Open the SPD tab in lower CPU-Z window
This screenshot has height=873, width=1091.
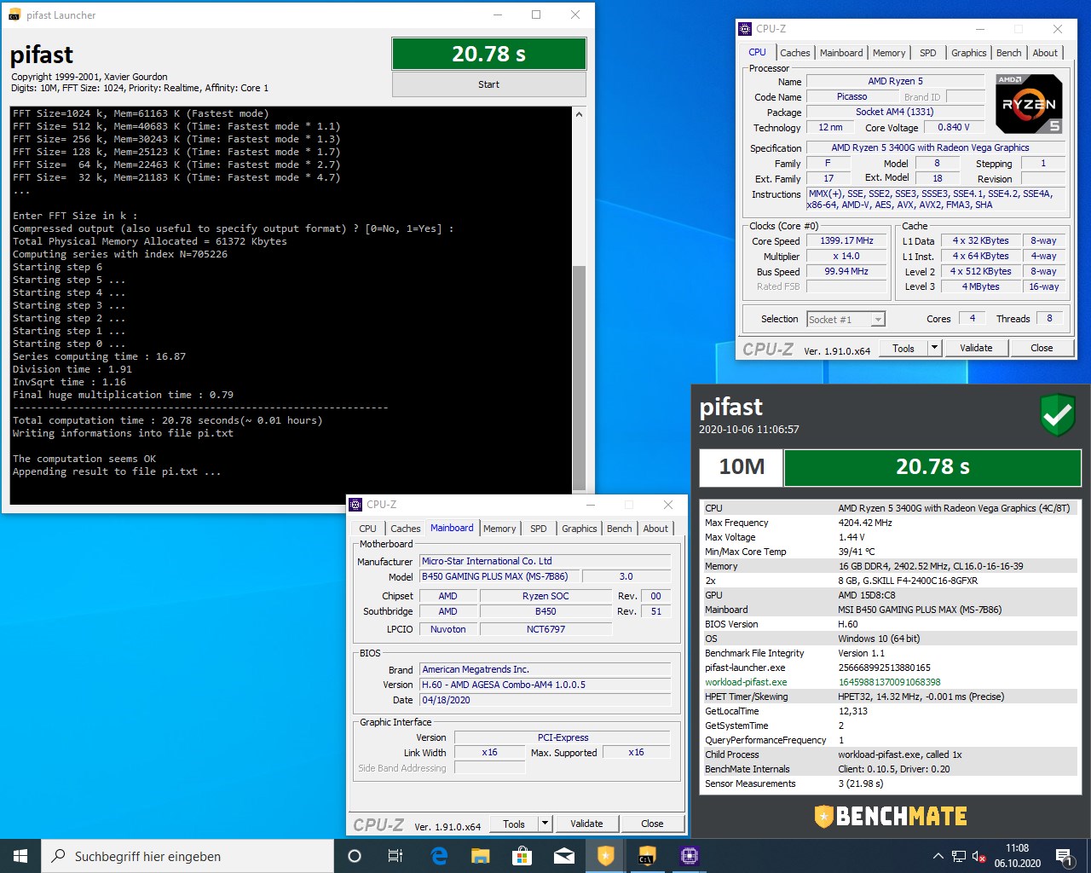(539, 529)
